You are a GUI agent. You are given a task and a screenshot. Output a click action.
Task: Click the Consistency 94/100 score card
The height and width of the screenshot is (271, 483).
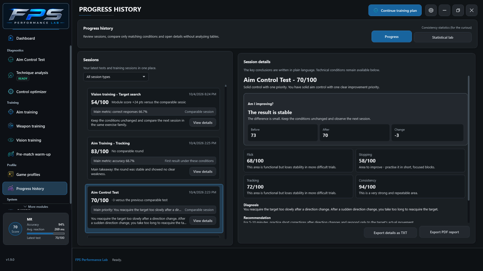pyautogui.click(x=410, y=186)
